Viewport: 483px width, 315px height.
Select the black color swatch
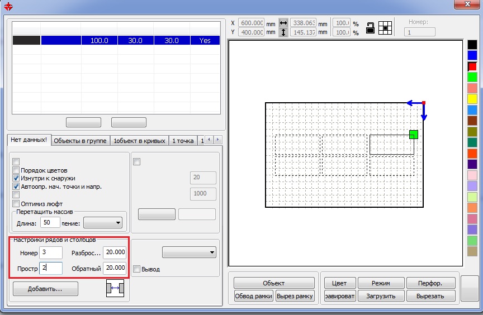(x=472, y=45)
